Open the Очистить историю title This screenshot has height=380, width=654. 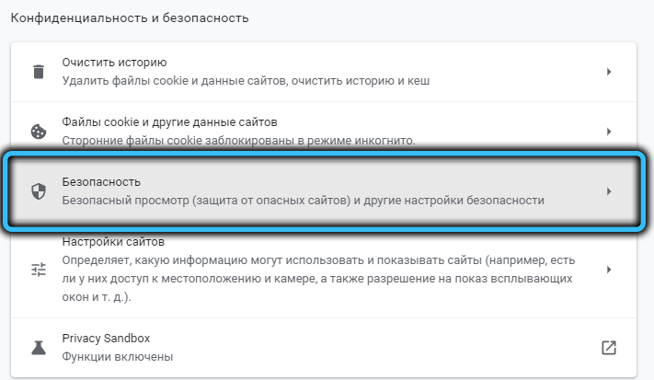tap(114, 63)
